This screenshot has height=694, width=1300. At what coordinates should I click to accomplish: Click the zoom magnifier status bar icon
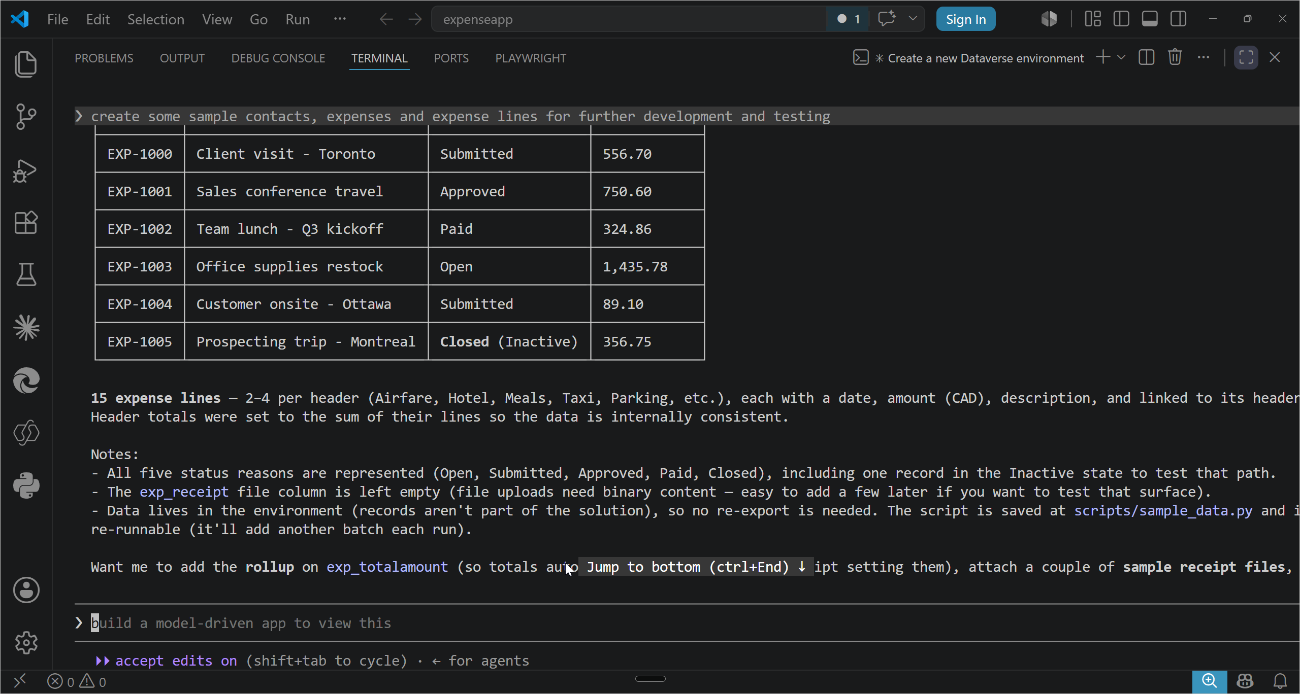pyautogui.click(x=1209, y=681)
